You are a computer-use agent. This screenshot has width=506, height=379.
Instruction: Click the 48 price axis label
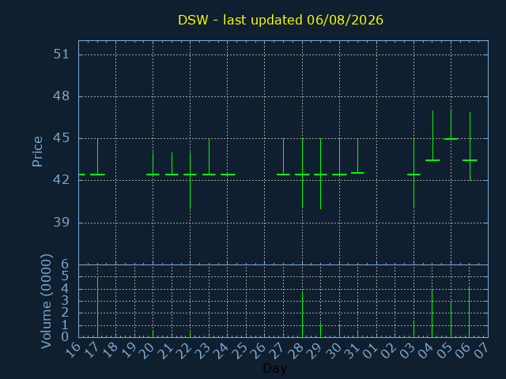tap(62, 96)
